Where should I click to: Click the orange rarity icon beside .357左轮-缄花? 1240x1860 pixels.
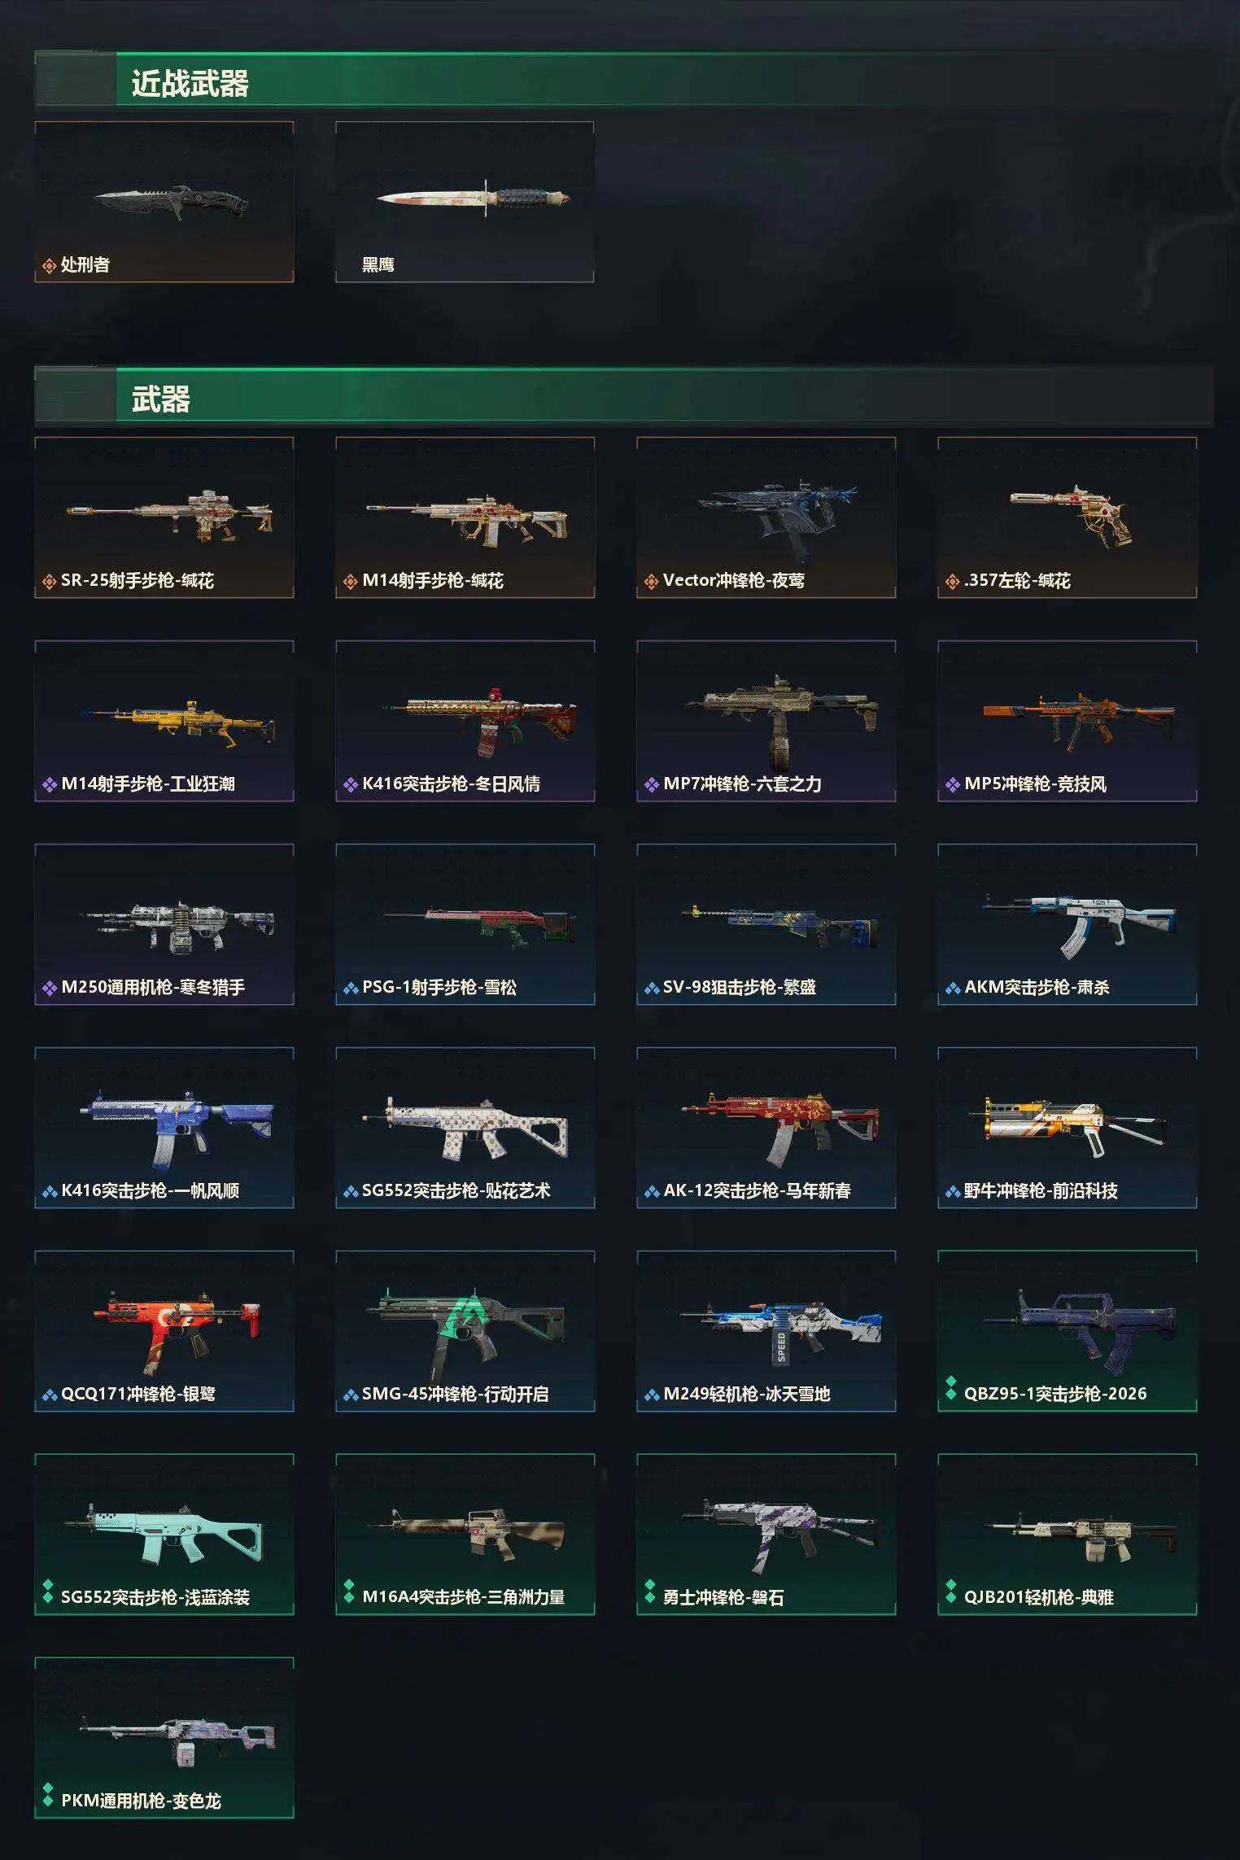click(952, 581)
